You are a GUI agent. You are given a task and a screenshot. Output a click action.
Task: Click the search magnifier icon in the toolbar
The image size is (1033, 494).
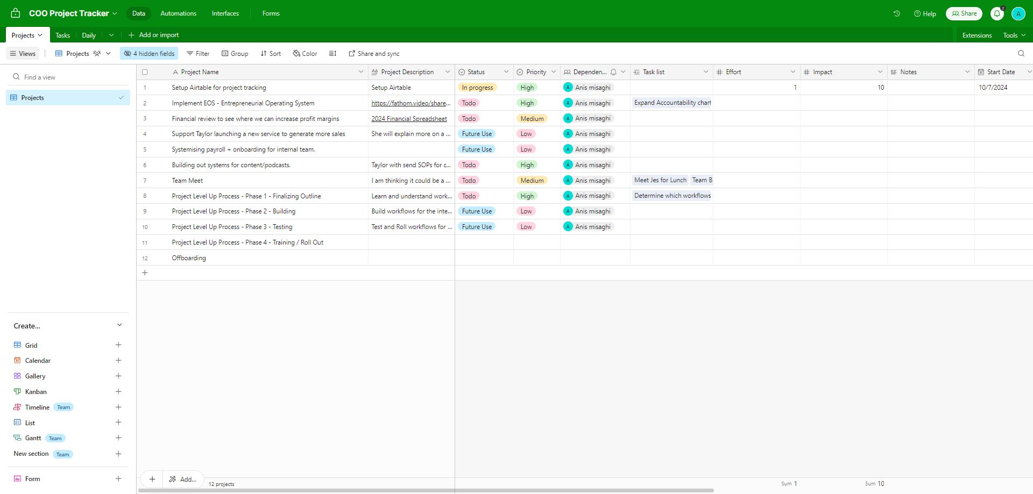point(1021,53)
